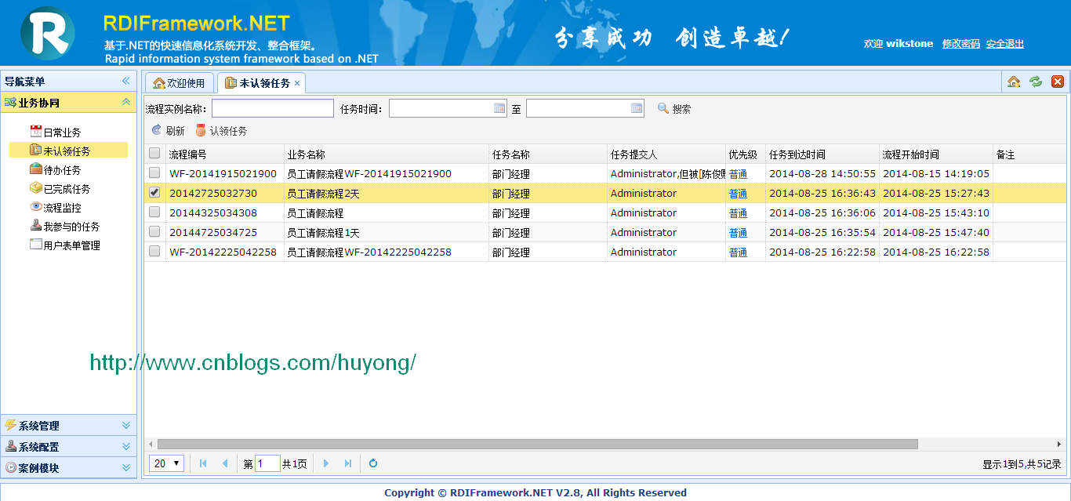Open 用户表单管理 in navigation tree
The height and width of the screenshot is (501, 1071).
tap(71, 245)
